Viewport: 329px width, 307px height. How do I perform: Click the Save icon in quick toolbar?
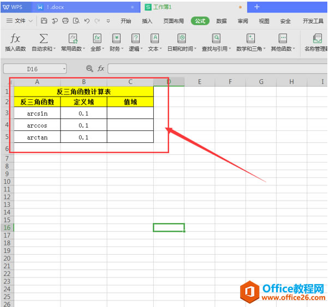click(44, 21)
